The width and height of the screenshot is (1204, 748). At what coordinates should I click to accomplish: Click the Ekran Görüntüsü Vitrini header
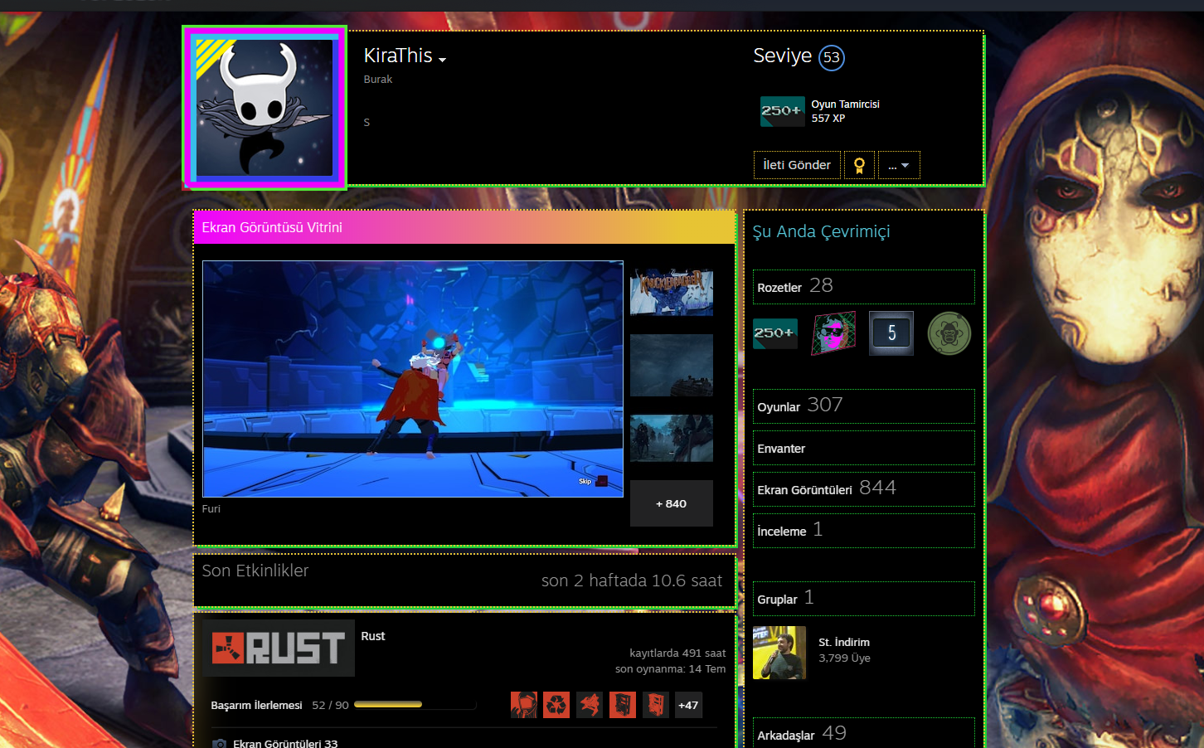[464, 227]
